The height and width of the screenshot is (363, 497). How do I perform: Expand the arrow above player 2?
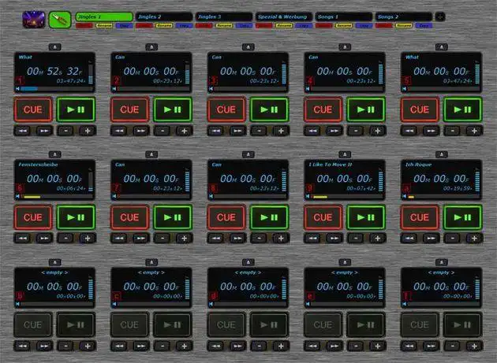151,47
